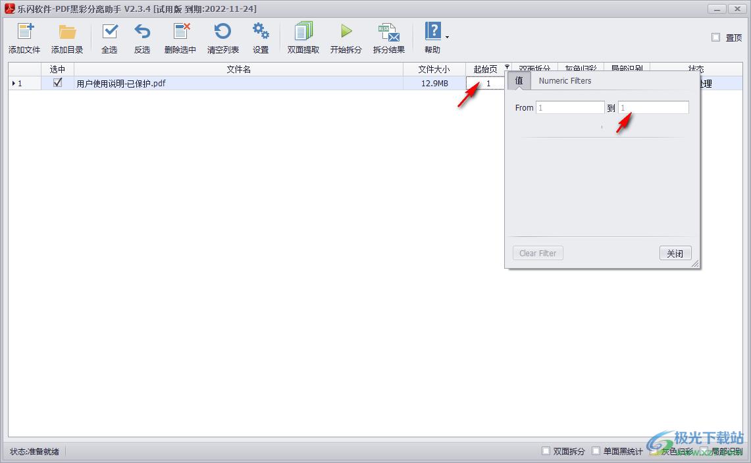Uncheck the 选中 checkbox for the PDF row

pos(58,83)
